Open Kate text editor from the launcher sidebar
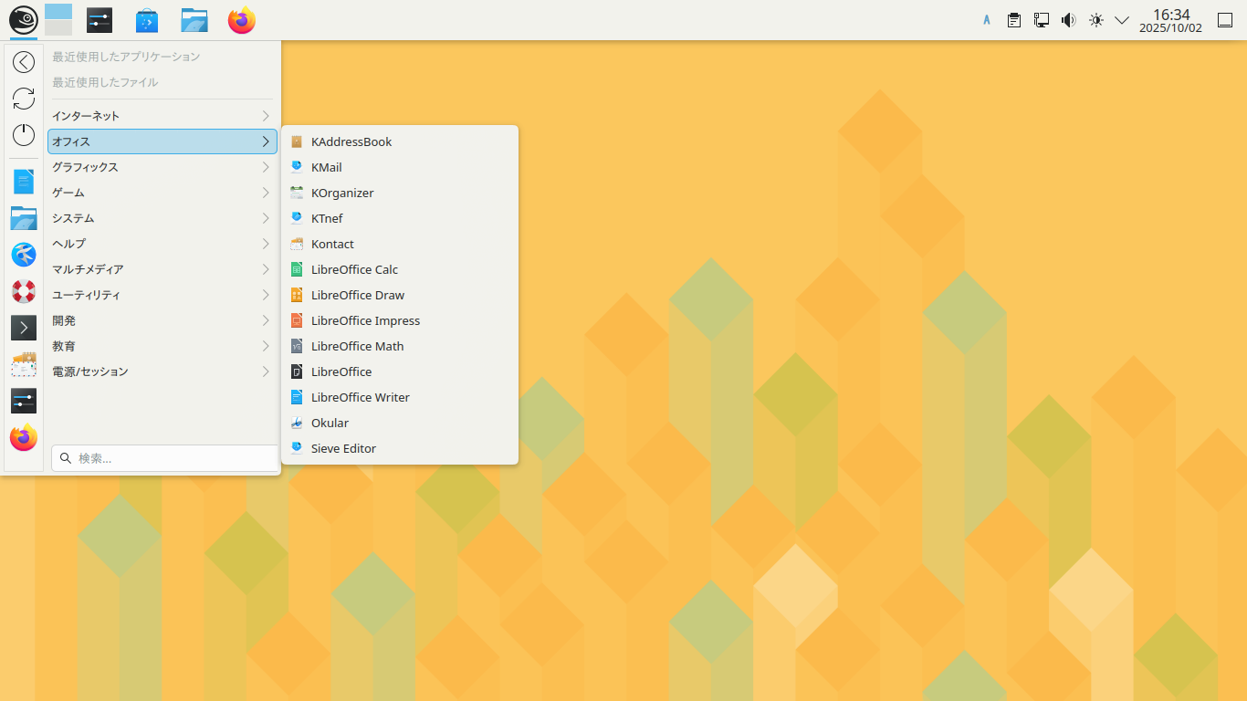Viewport: 1247px width, 701px height. (23, 182)
